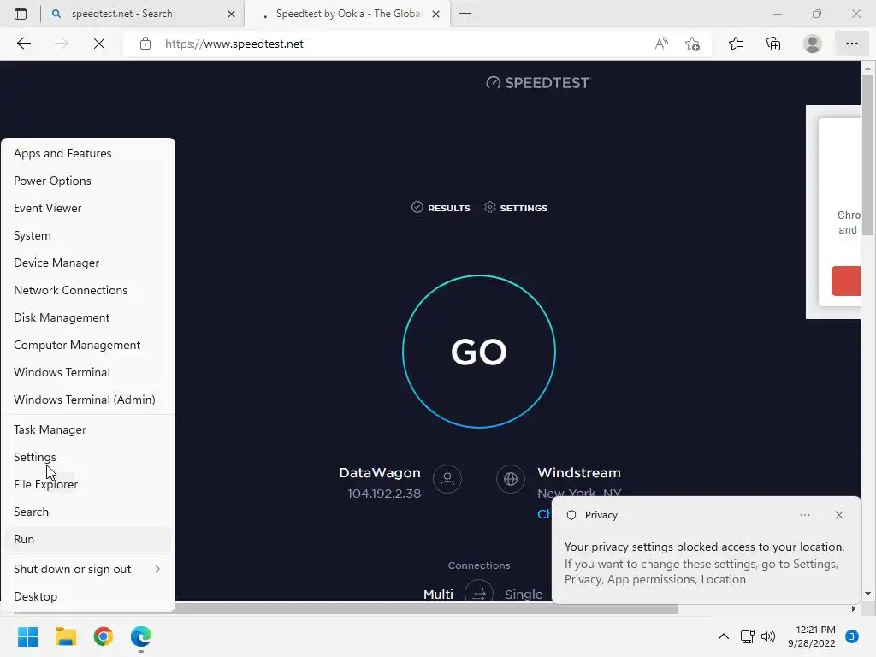Open the browser profile menu

(x=812, y=44)
